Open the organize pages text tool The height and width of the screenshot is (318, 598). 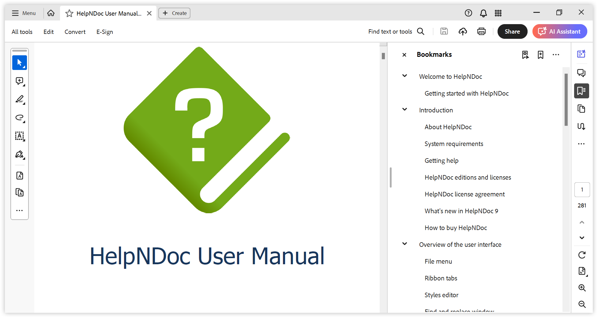(x=20, y=192)
